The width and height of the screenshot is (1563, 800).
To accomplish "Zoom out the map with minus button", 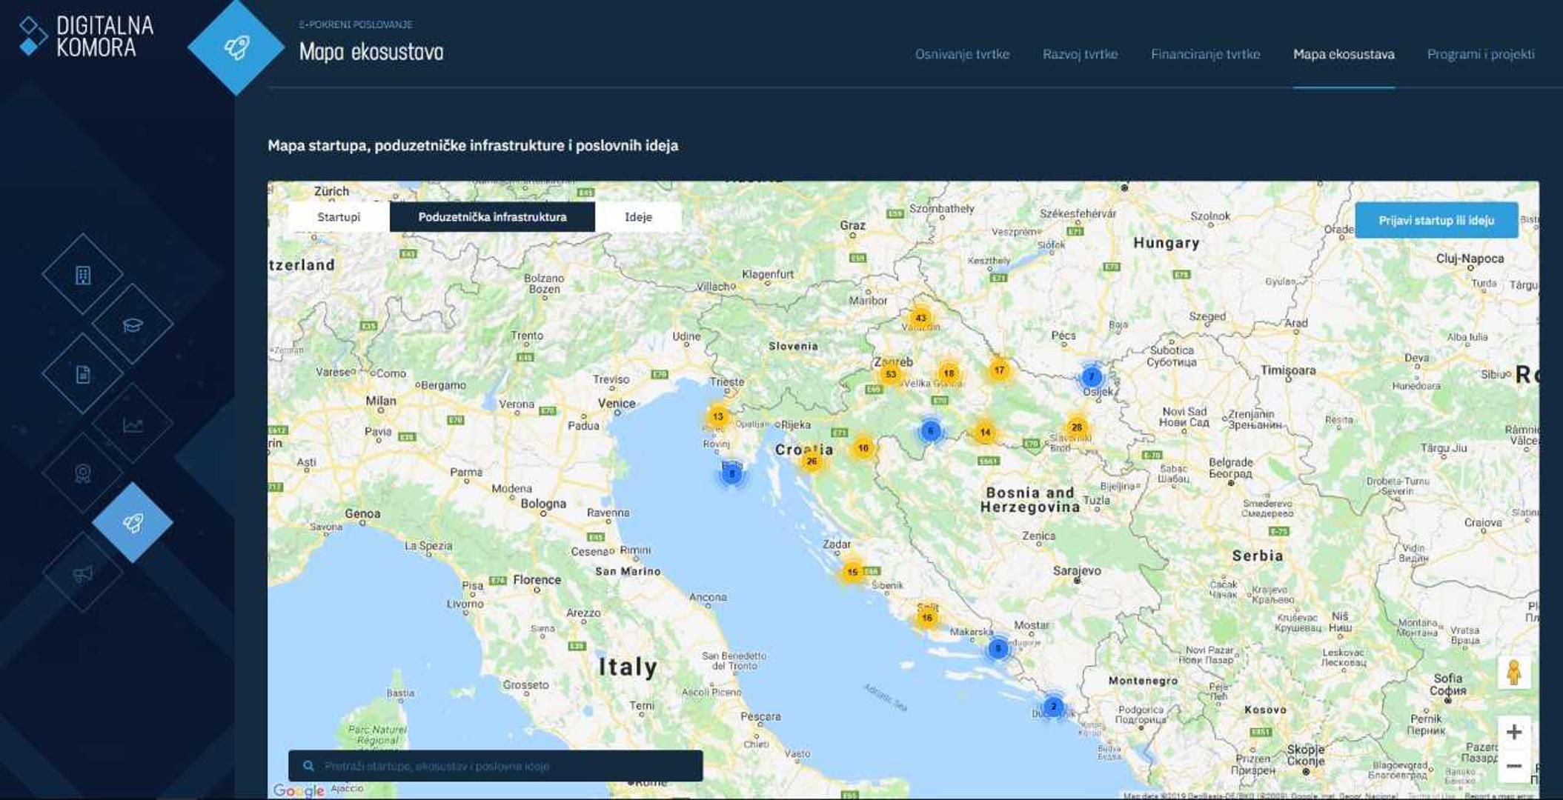I will point(1514,766).
